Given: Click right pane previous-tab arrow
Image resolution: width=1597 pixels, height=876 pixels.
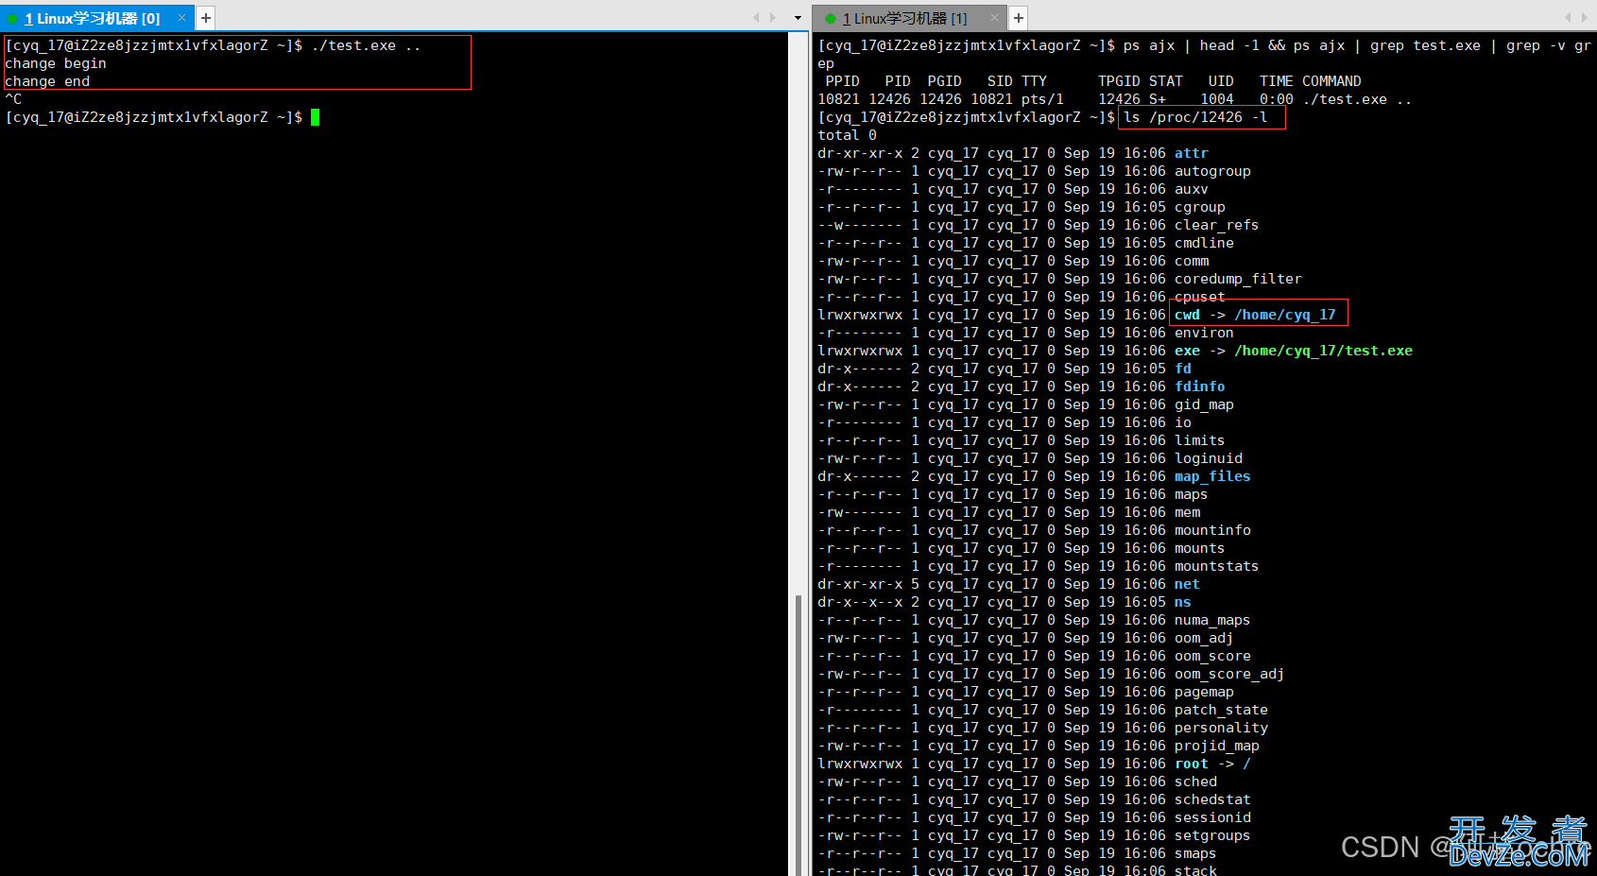Looking at the screenshot, I should [1569, 18].
